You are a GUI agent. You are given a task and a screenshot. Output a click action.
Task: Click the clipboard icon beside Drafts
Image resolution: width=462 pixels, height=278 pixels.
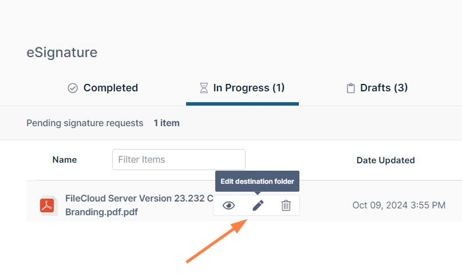[350, 88]
